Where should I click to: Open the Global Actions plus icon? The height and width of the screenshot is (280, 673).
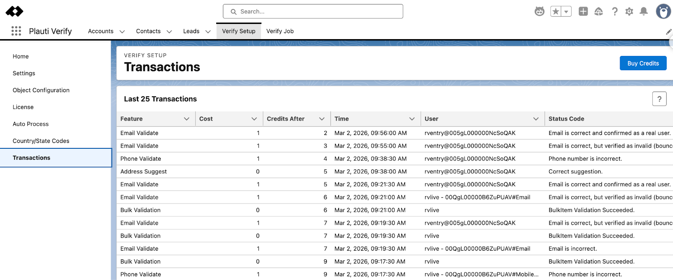[x=583, y=11]
